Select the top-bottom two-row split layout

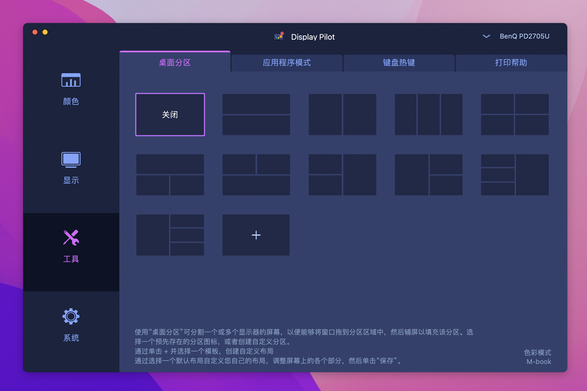(256, 115)
